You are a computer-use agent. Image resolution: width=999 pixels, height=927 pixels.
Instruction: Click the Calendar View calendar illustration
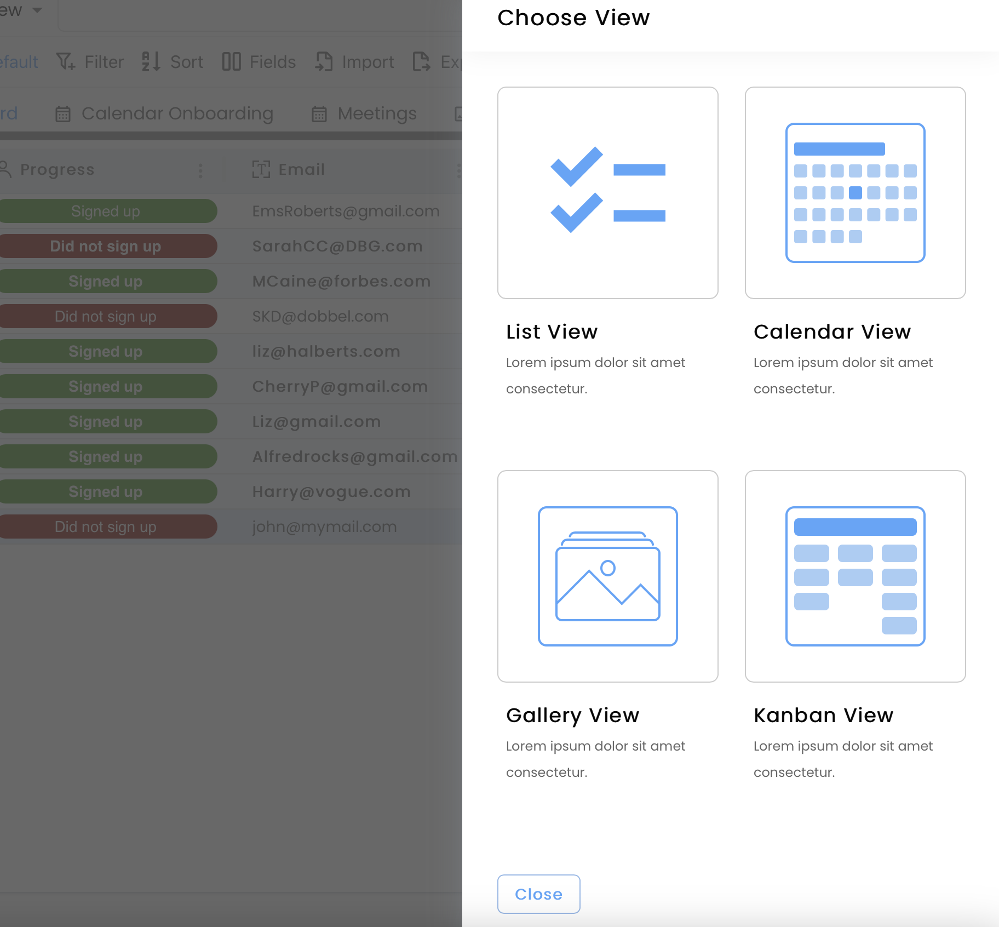855,192
